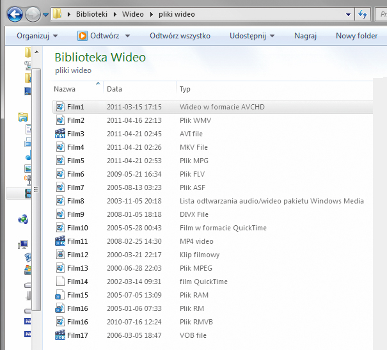Select the Film1 AVCHD video icon
The width and height of the screenshot is (387, 350).
pos(60,107)
